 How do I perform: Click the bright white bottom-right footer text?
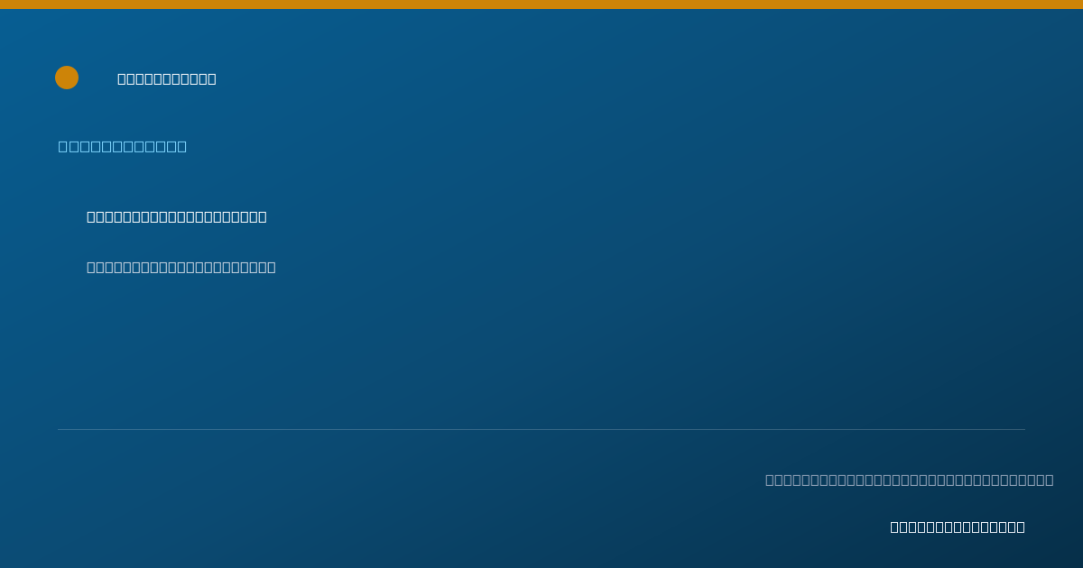pos(958,527)
